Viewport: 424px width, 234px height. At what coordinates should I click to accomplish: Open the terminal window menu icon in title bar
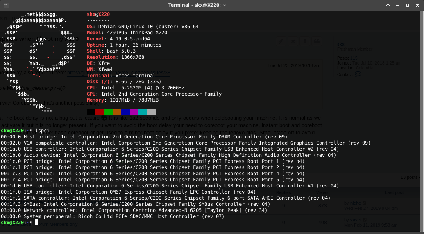pos(7,5)
